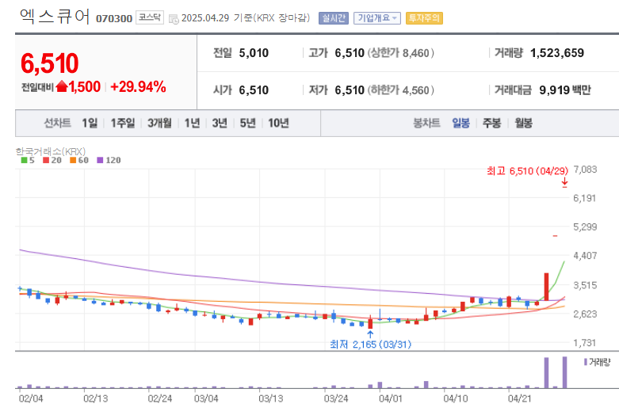
Task: Click the orange 60-day moving average swatch
Action: pyautogui.click(x=73, y=160)
